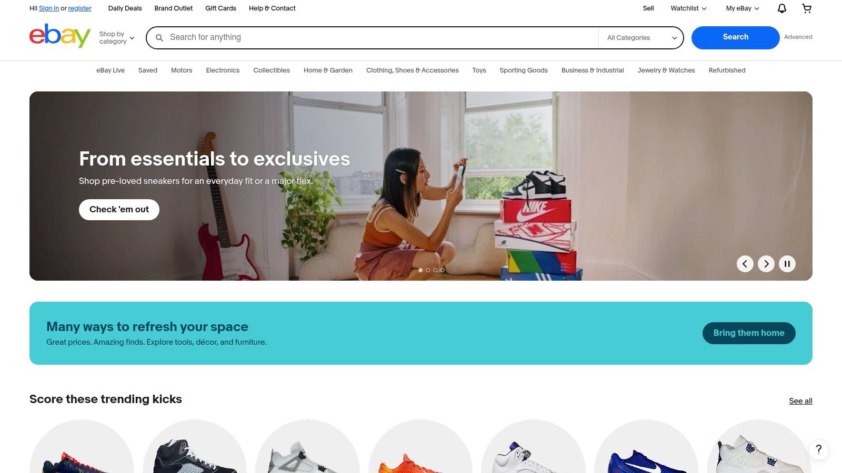Open the shopping cart icon

807,8
